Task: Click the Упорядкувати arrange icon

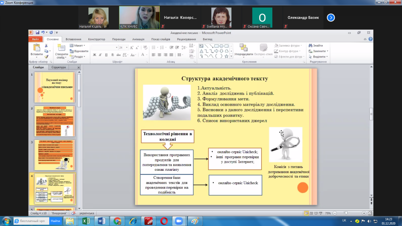Action: pos(244,48)
